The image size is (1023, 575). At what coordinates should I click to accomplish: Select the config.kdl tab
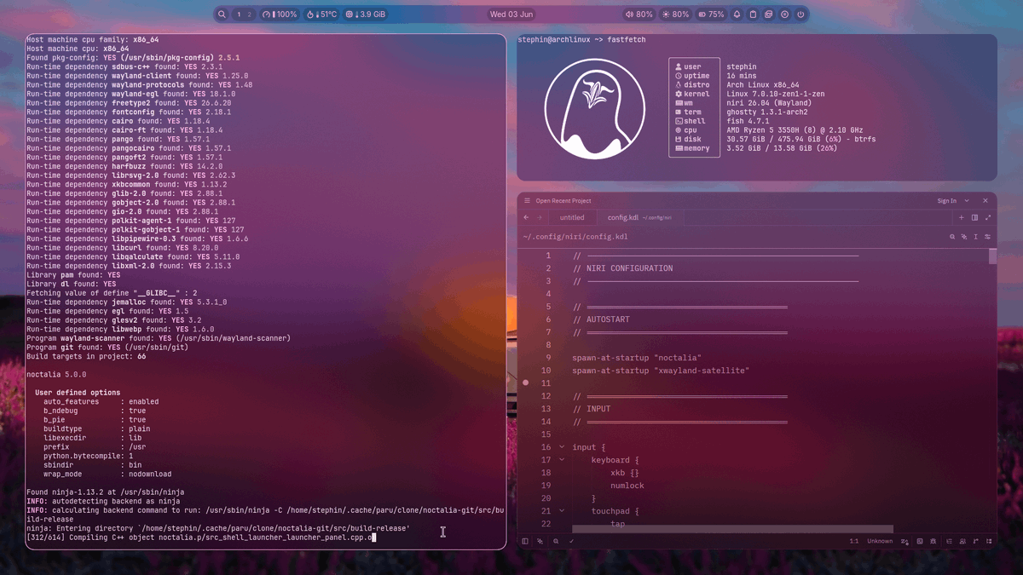[x=639, y=217]
